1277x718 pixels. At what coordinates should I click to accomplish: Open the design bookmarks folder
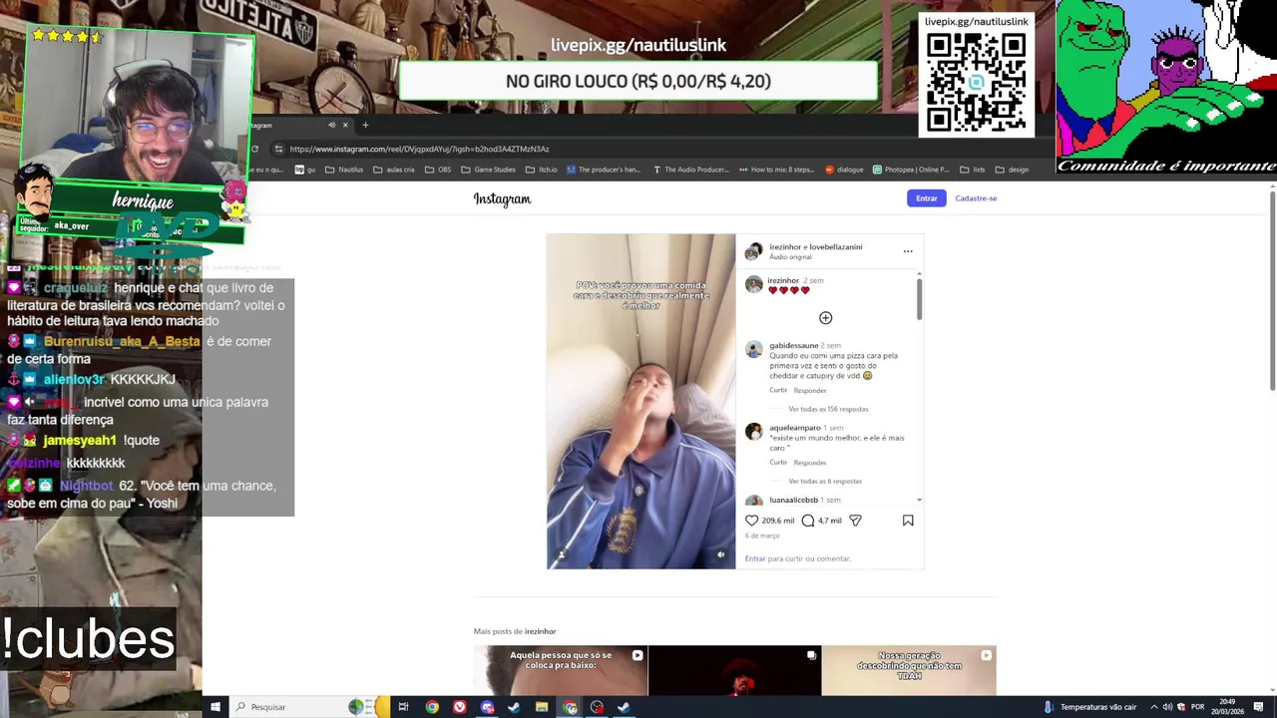[1012, 170]
